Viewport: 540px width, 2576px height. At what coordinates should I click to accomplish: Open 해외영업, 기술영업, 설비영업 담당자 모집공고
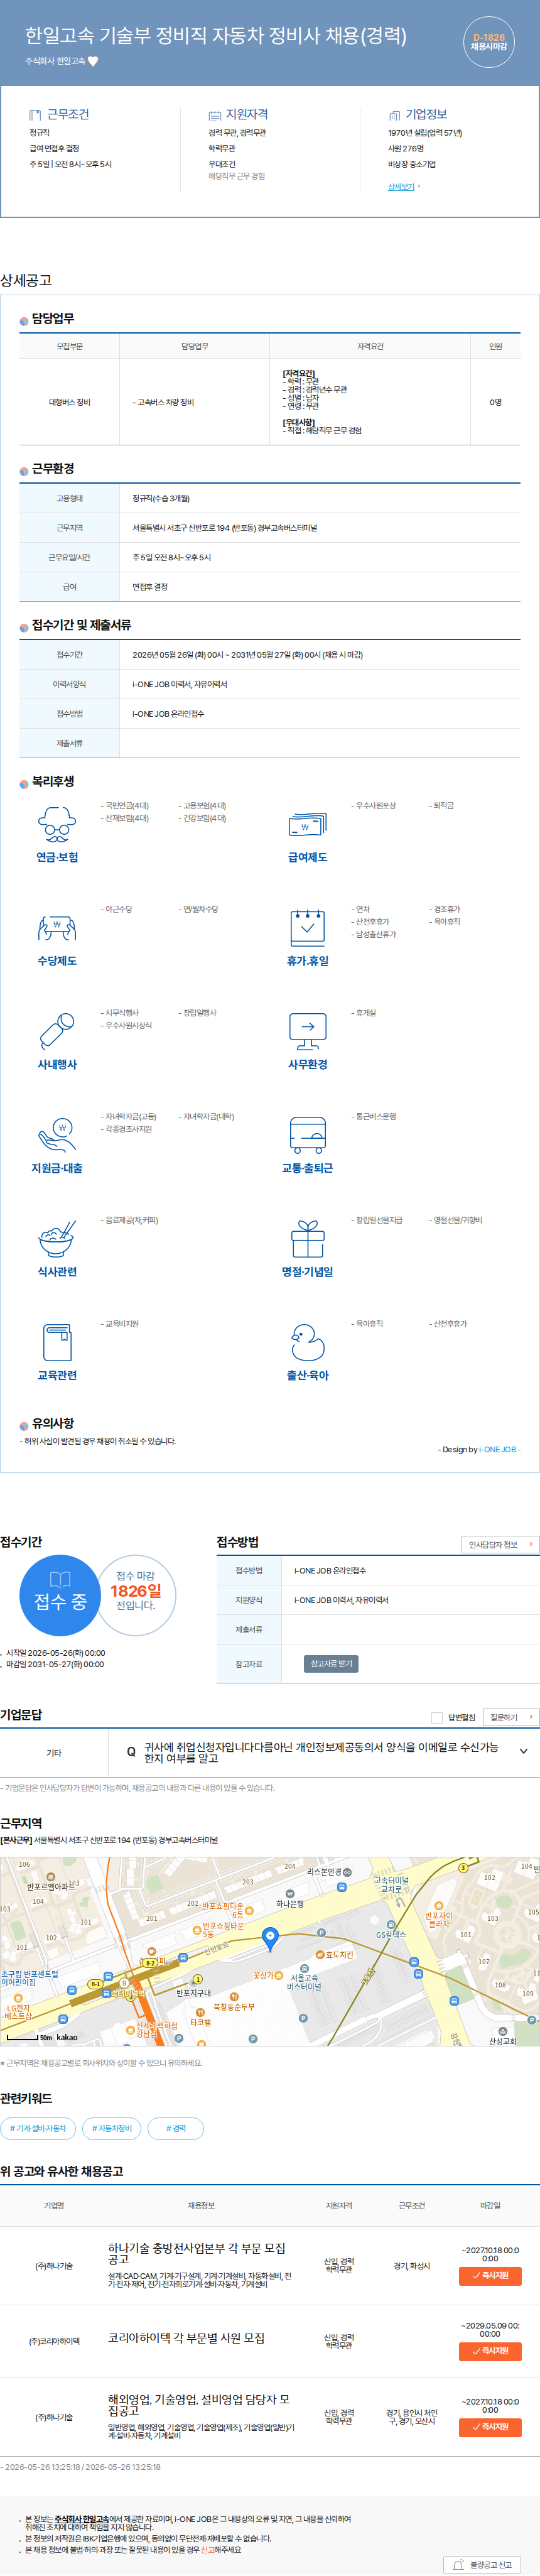tap(199, 2405)
